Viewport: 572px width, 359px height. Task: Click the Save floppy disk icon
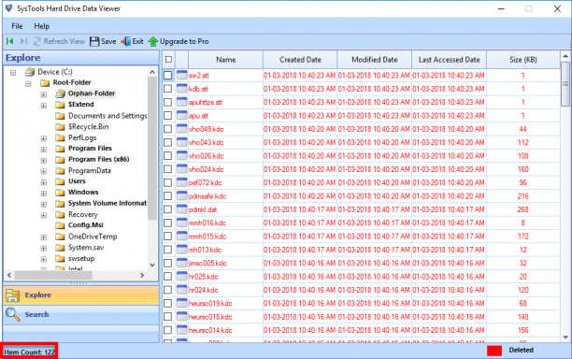[94, 41]
